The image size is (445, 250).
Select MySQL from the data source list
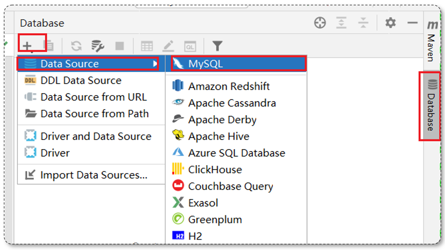point(205,64)
